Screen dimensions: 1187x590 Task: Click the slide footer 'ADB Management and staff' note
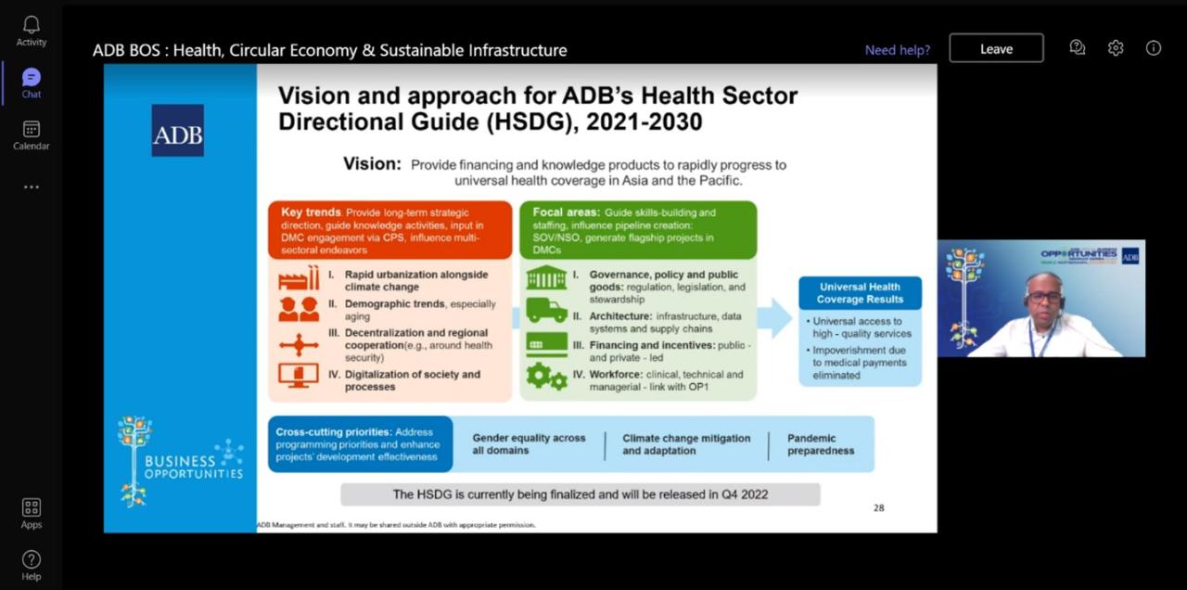tap(396, 525)
